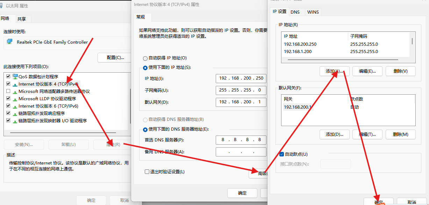Click the 卸载 button
Screen dimensions: 429x205
coord(69,144)
